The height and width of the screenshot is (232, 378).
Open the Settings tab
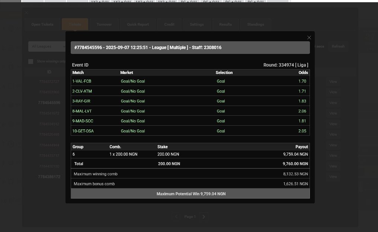click(x=197, y=24)
